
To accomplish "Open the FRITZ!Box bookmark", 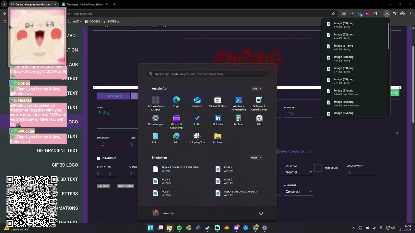I will (111, 21).
